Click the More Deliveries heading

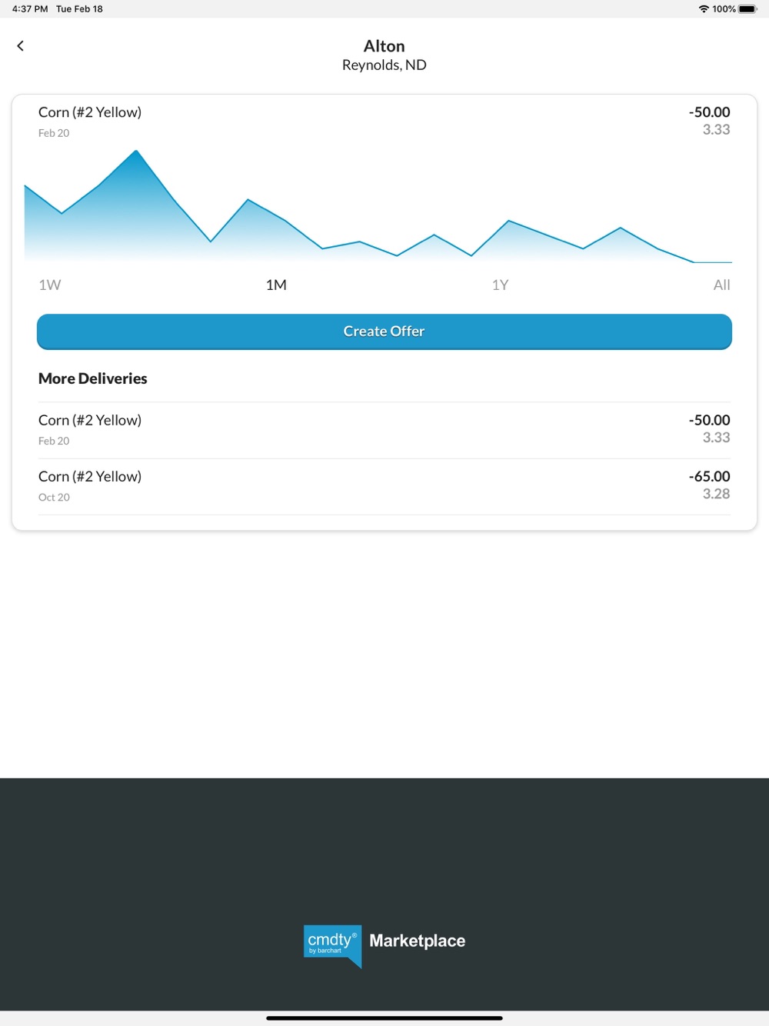[x=93, y=378]
